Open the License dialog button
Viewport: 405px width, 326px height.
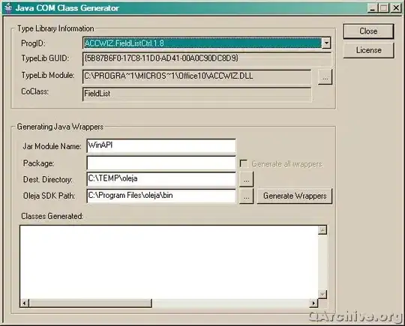coord(368,50)
